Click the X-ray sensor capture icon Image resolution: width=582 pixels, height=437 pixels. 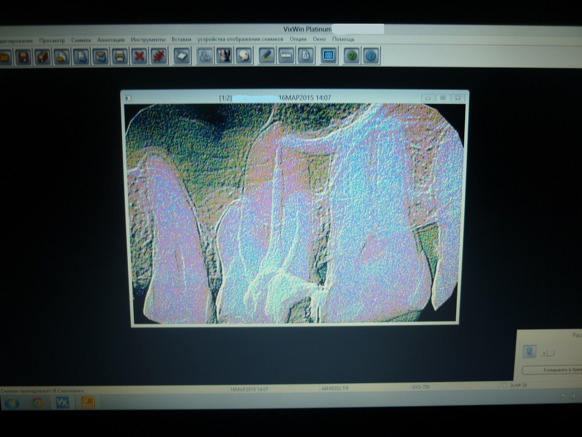tap(182, 56)
